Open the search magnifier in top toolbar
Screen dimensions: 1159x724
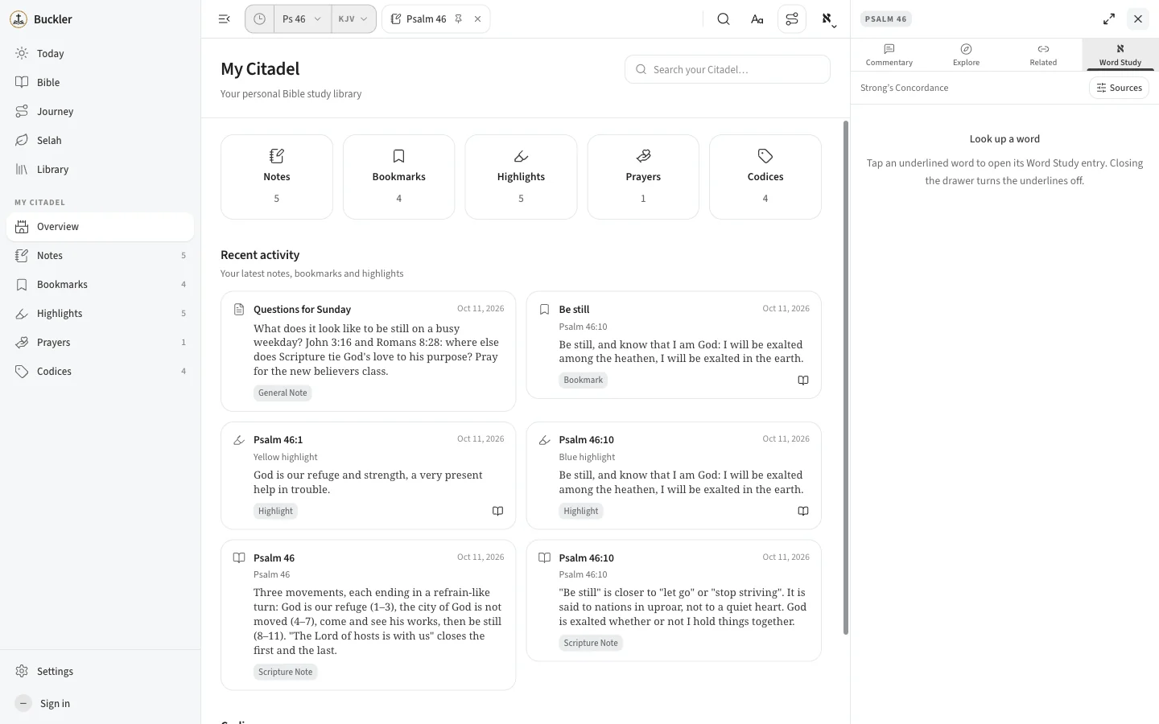[x=724, y=19]
